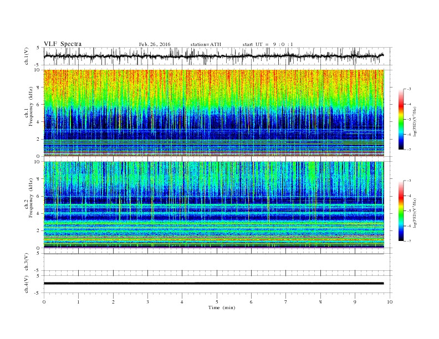Screen dimensions: 439x339
Task: Click the 4 kHz tick on ch.2 frequency axis
Action: 39,214
